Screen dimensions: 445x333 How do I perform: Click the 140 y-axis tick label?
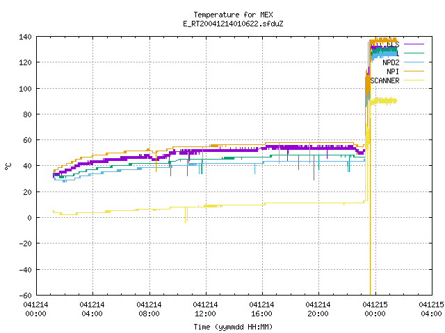click(25, 37)
